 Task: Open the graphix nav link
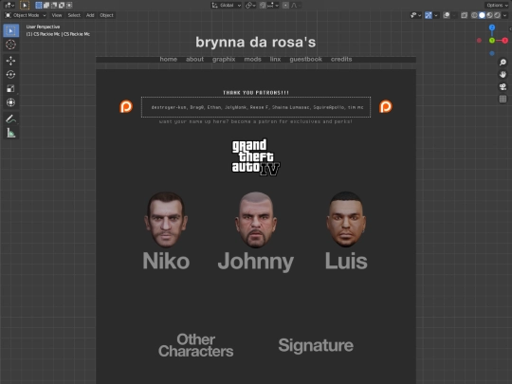pos(224,59)
